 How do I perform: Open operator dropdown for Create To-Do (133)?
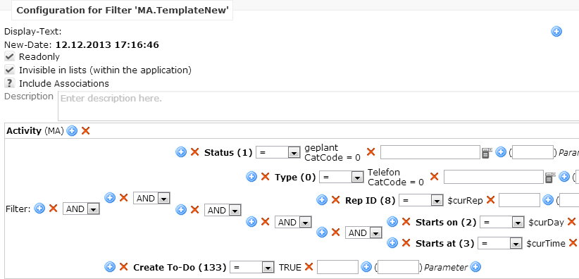pos(252,267)
